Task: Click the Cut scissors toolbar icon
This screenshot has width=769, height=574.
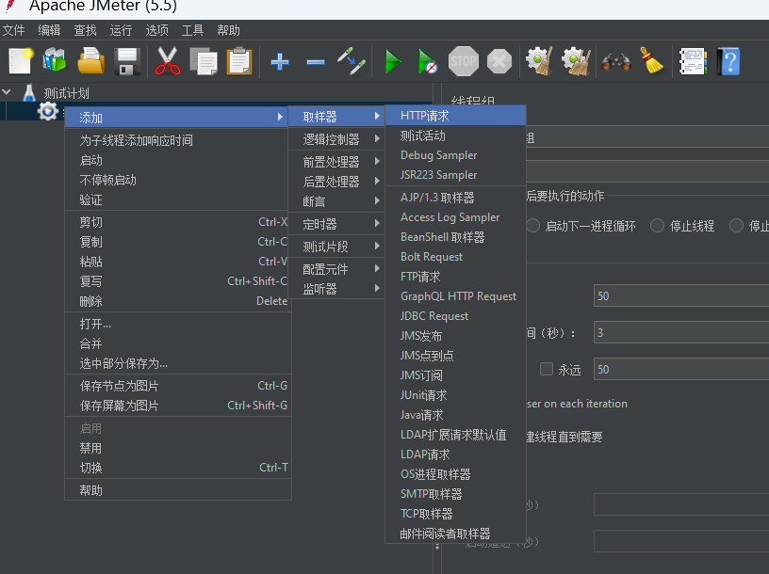Action: 168,62
